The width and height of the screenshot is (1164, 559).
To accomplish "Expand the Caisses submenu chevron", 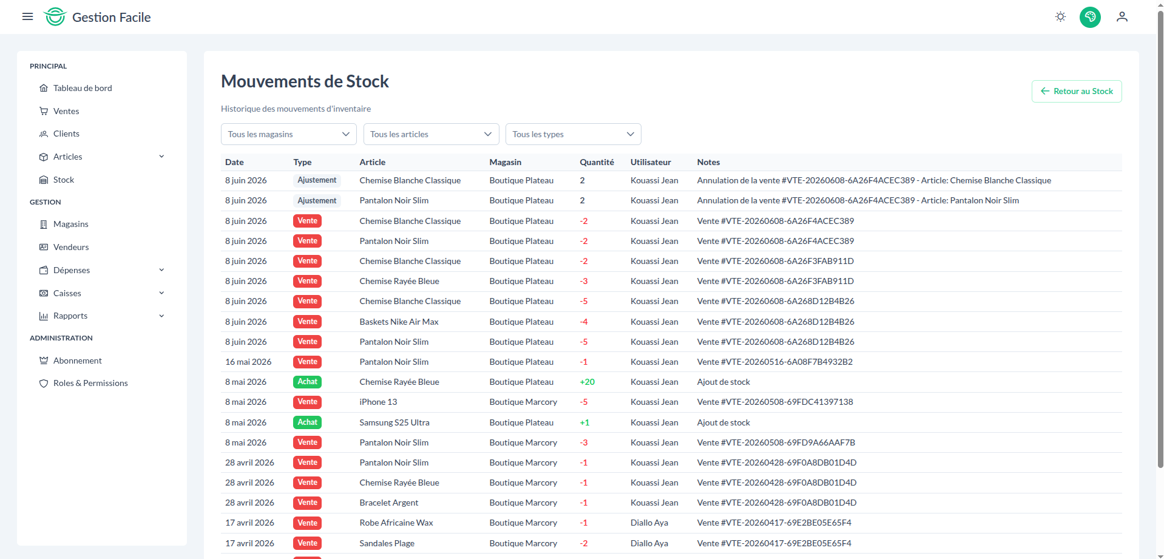I will [161, 293].
